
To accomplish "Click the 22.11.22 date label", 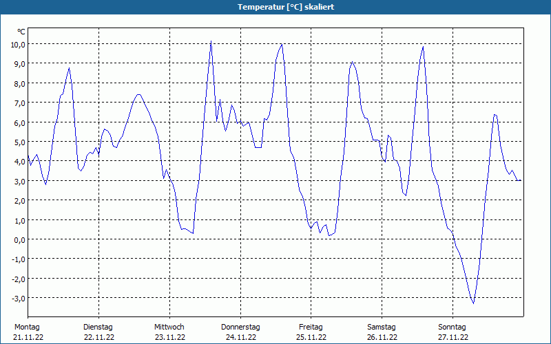I will 99,337.
